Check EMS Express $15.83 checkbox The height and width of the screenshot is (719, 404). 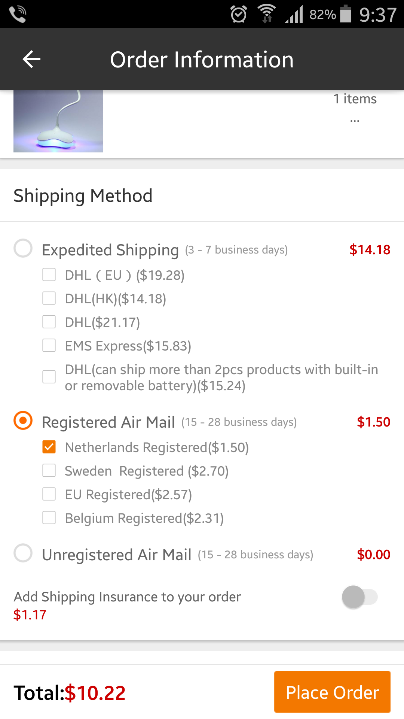(x=49, y=345)
